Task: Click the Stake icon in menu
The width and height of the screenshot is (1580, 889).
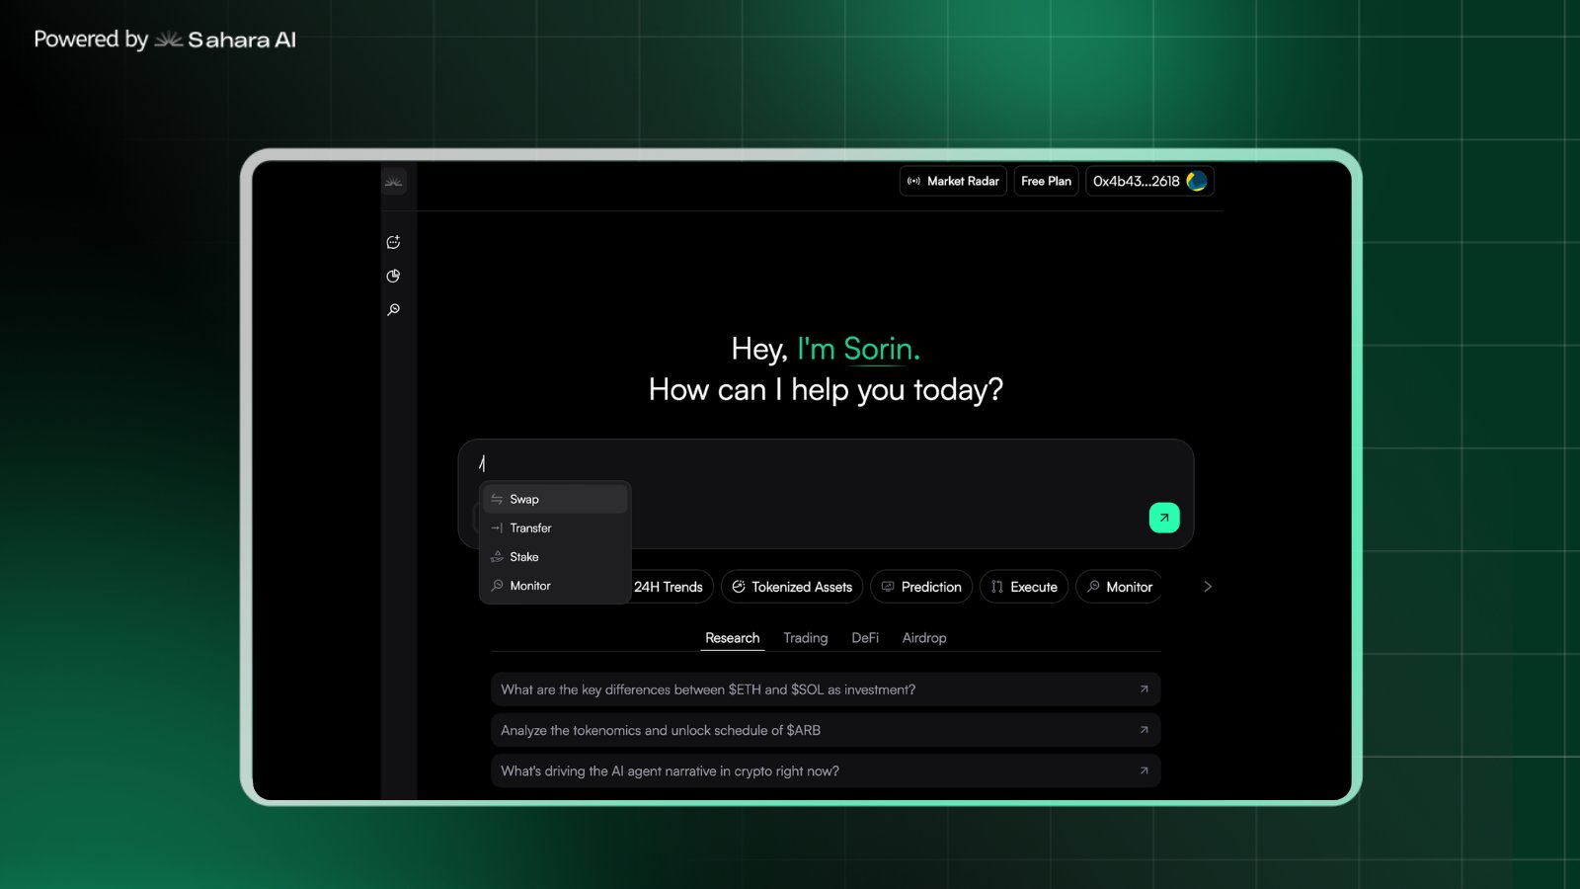Action: click(497, 556)
